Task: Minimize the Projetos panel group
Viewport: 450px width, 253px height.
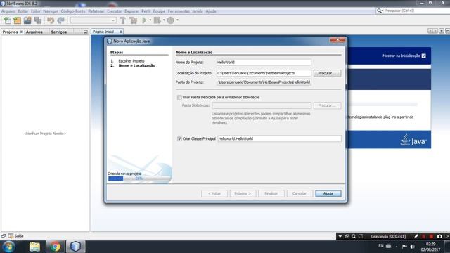Action: 86,32
